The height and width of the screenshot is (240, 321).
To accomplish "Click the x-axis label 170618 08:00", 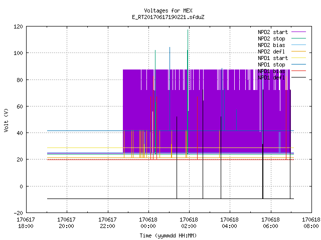I will coord(311,223).
